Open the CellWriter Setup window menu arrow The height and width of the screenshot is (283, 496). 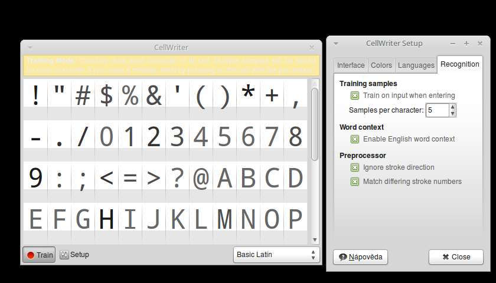tap(336, 44)
